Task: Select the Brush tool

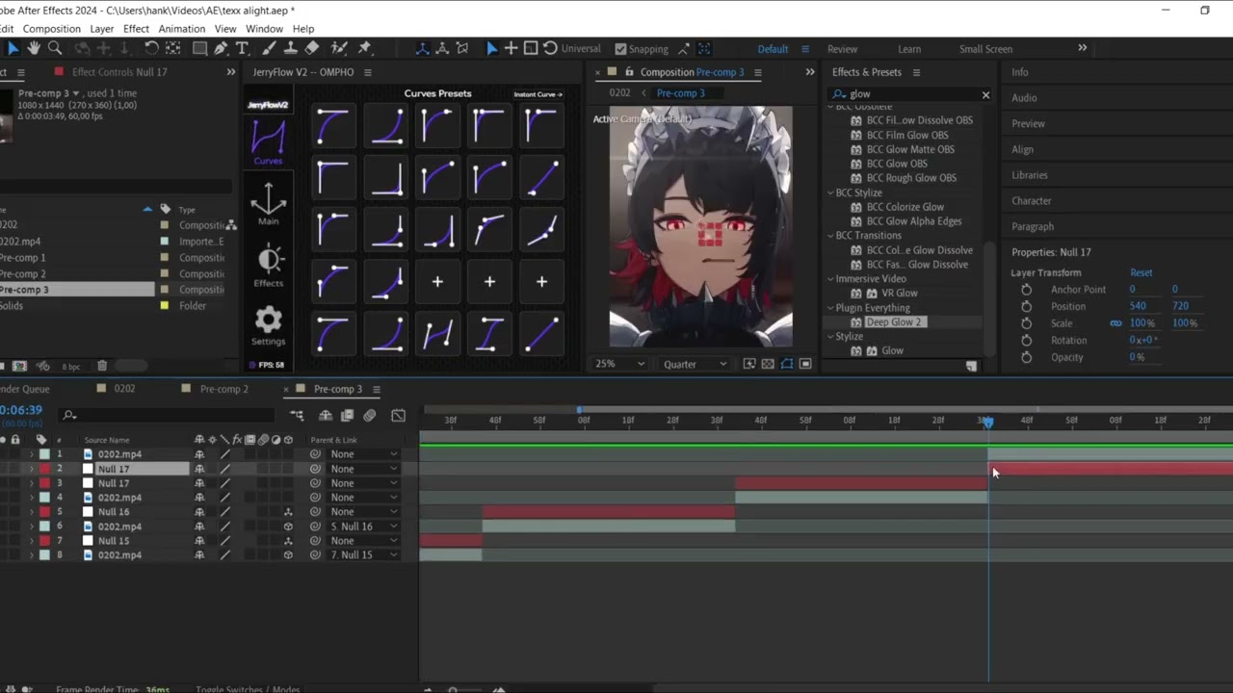Action: tap(269, 48)
